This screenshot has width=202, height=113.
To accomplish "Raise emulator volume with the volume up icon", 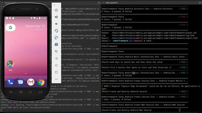I will coord(56,17).
